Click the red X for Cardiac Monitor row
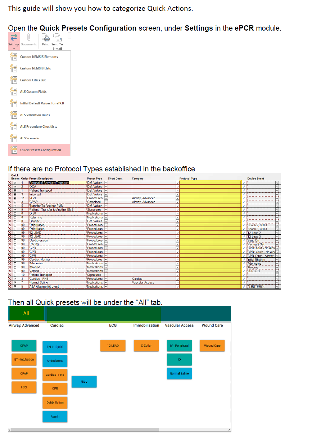330x441 pixels. [x=10, y=260]
